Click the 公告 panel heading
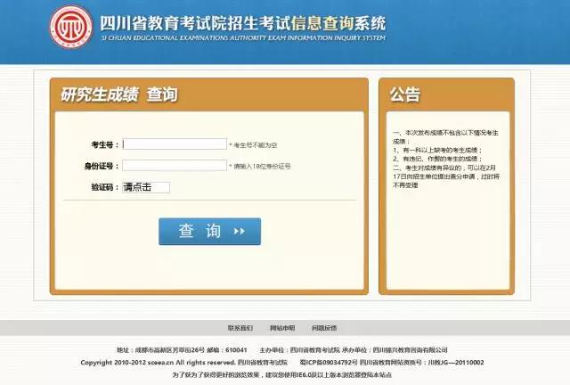 405,94
